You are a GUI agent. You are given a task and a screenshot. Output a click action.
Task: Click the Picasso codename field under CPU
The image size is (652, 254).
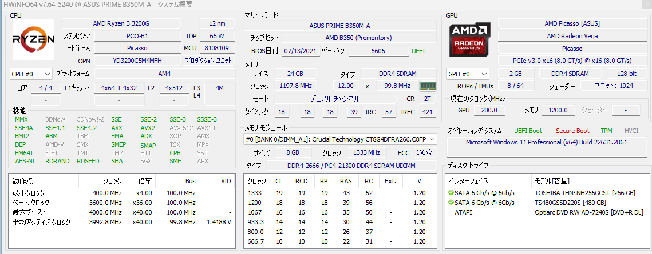coord(137,48)
